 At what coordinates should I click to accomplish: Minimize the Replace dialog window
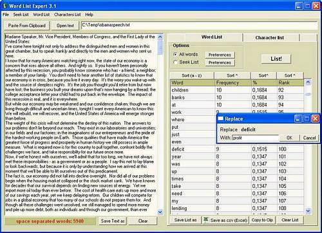tap(298, 118)
